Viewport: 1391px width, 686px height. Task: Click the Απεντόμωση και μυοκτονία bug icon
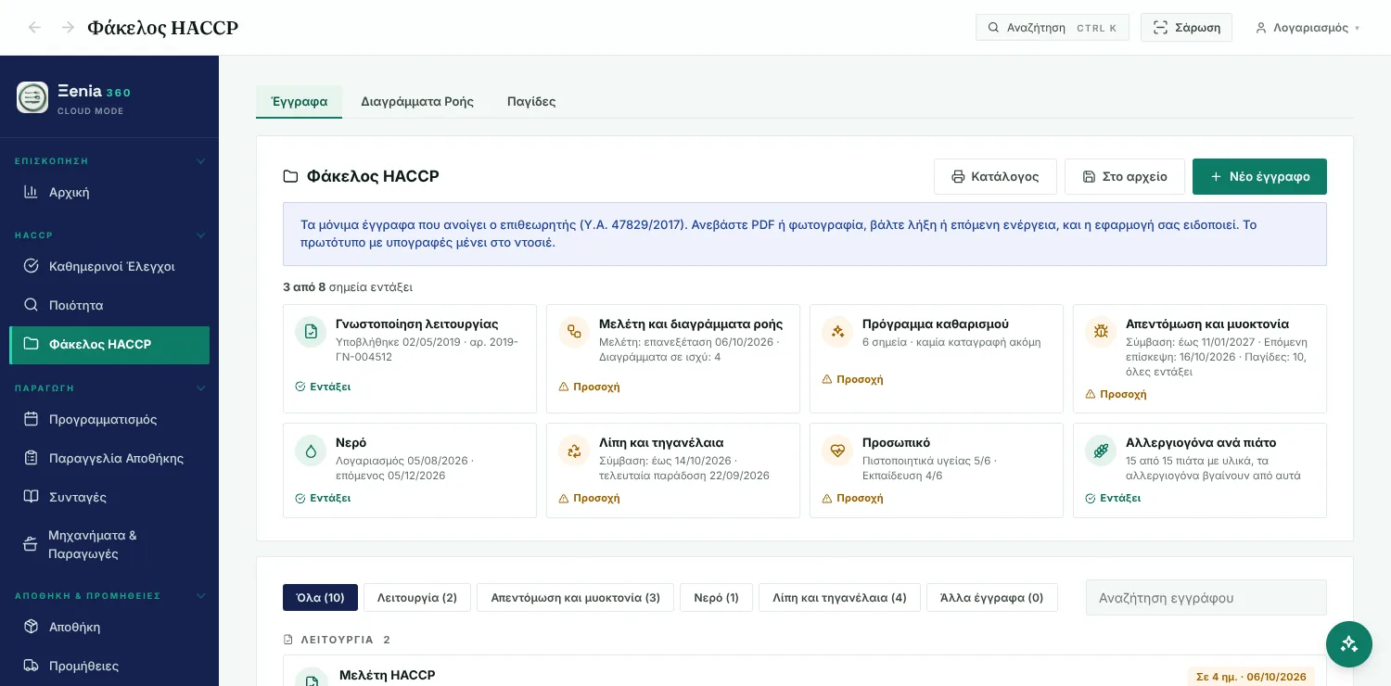click(x=1101, y=332)
